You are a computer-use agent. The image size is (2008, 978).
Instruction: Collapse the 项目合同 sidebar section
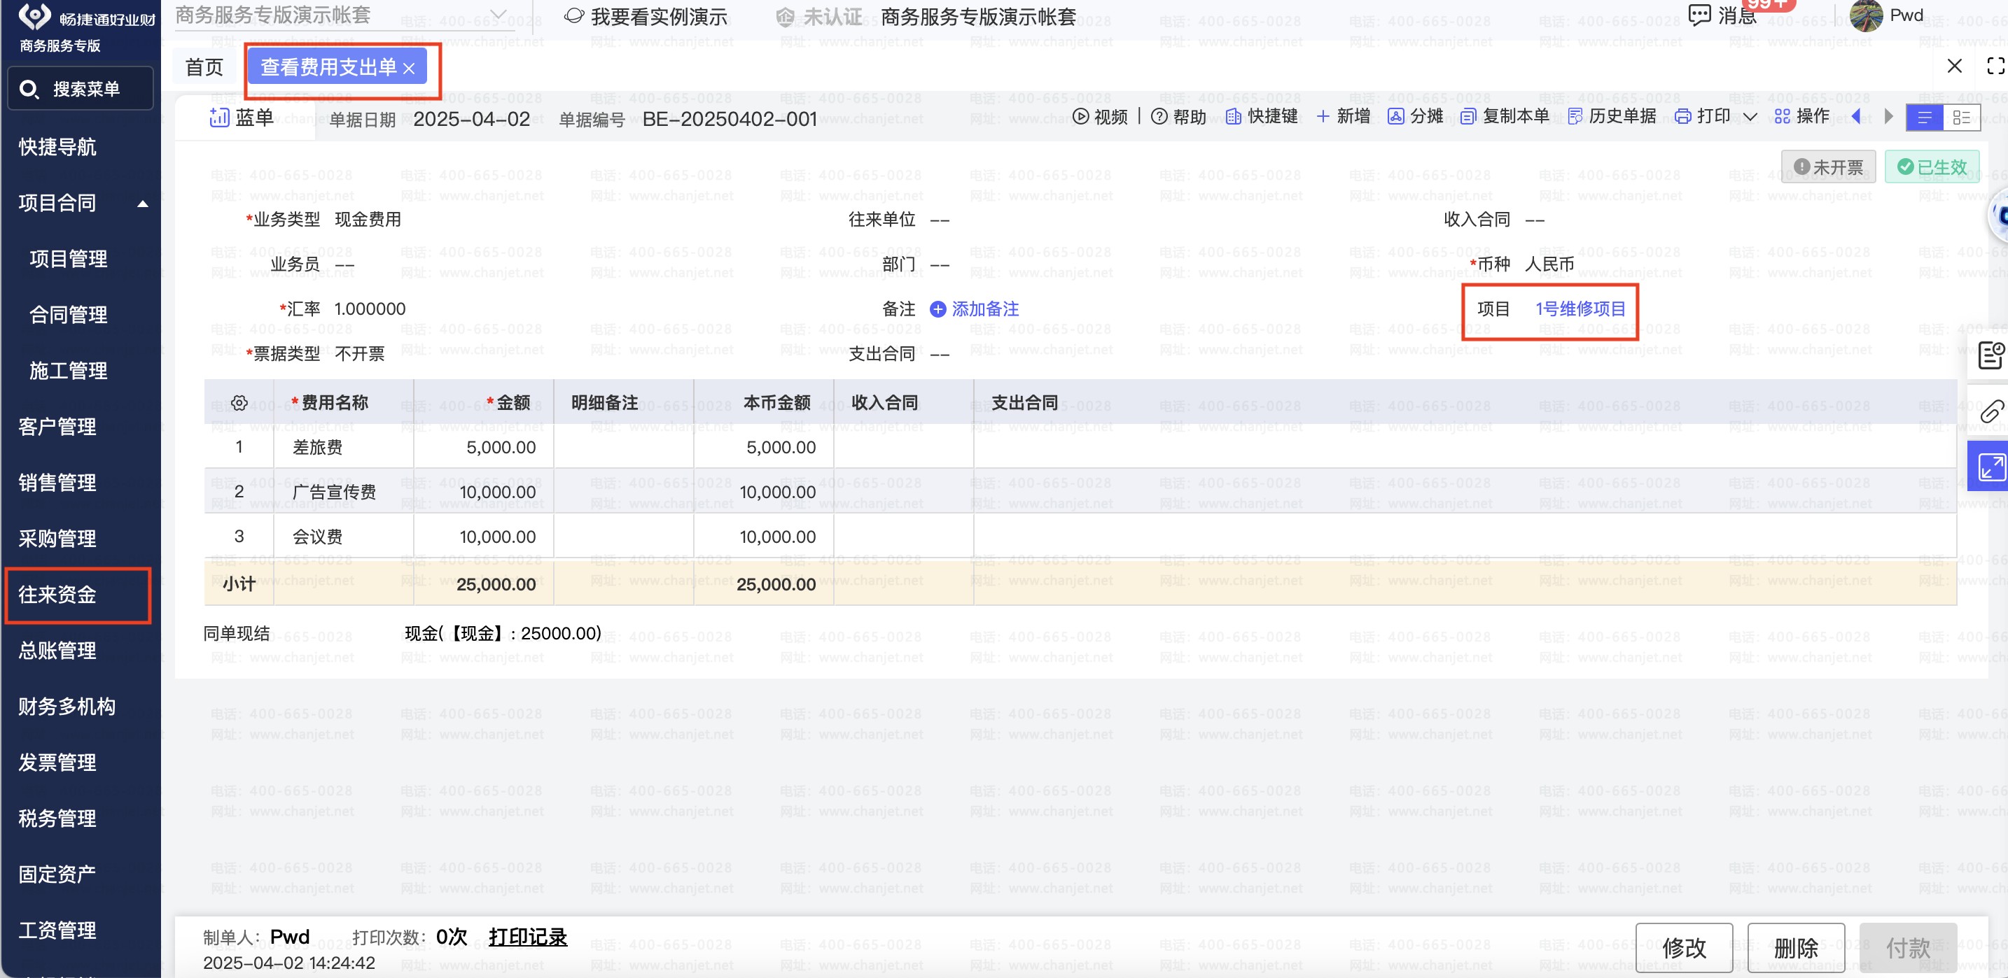[143, 204]
